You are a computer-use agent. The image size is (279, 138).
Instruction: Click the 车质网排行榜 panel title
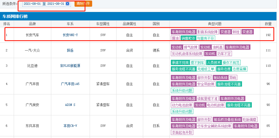tap(15, 16)
